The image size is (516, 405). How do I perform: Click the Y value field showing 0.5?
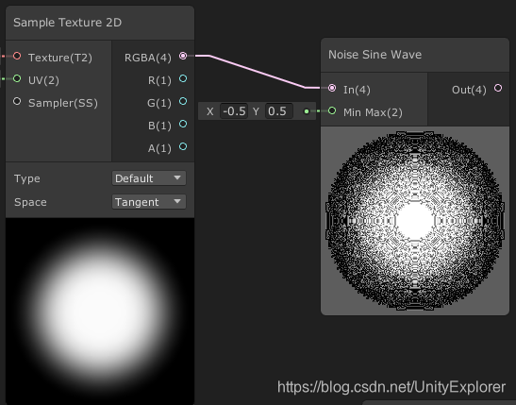tap(279, 111)
